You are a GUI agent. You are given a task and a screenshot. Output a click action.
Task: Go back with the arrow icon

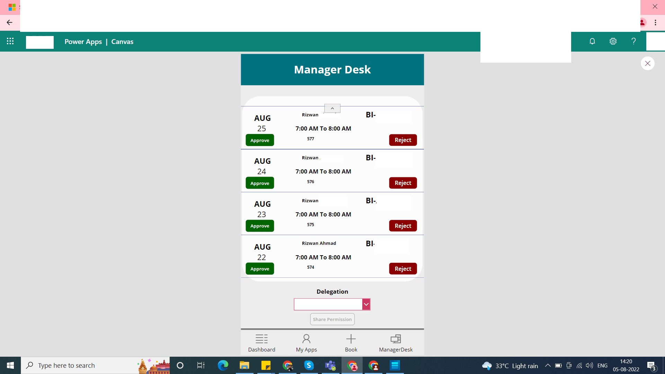(x=9, y=23)
